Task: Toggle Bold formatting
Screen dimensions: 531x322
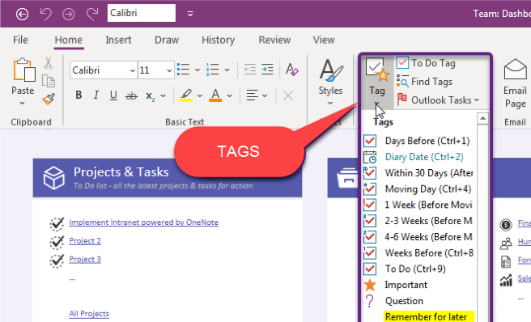Action: click(x=79, y=95)
